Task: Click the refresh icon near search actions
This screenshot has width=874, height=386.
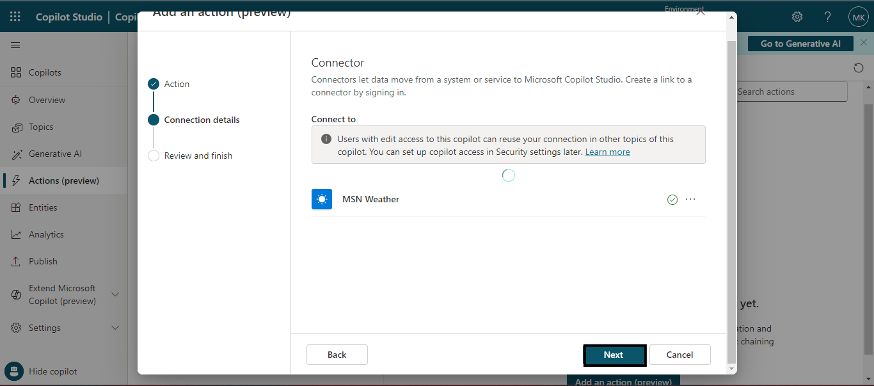Action: pyautogui.click(x=859, y=68)
